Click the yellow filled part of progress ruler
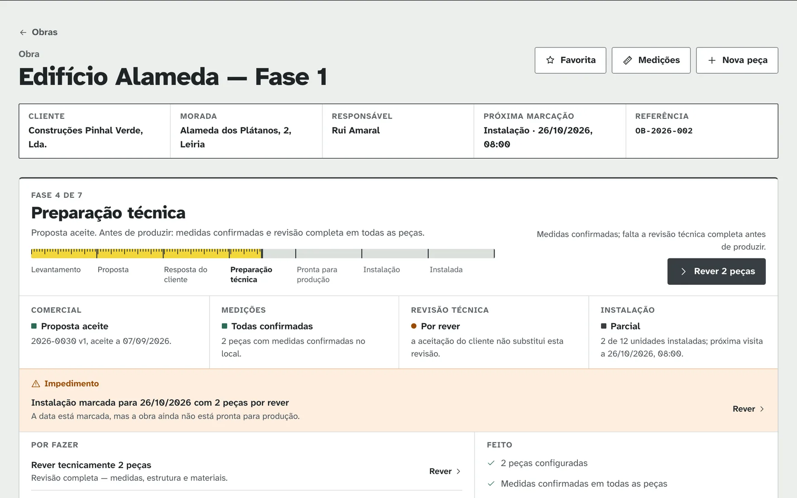Viewport: 797px width, 498px height. pos(147,254)
